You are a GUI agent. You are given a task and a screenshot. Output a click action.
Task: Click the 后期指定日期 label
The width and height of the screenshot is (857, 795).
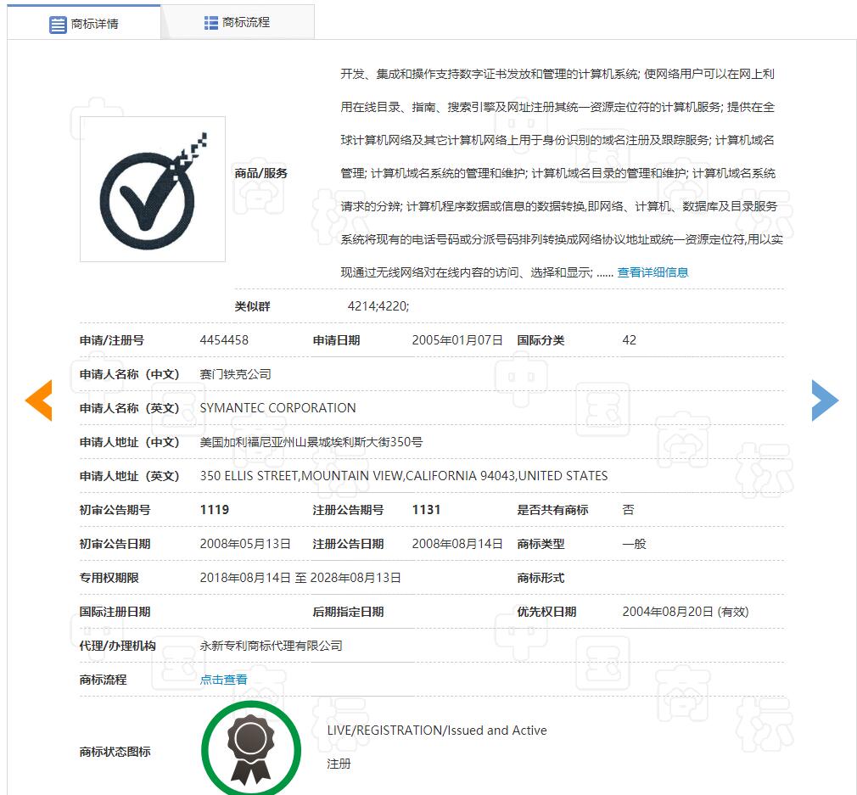click(x=348, y=612)
